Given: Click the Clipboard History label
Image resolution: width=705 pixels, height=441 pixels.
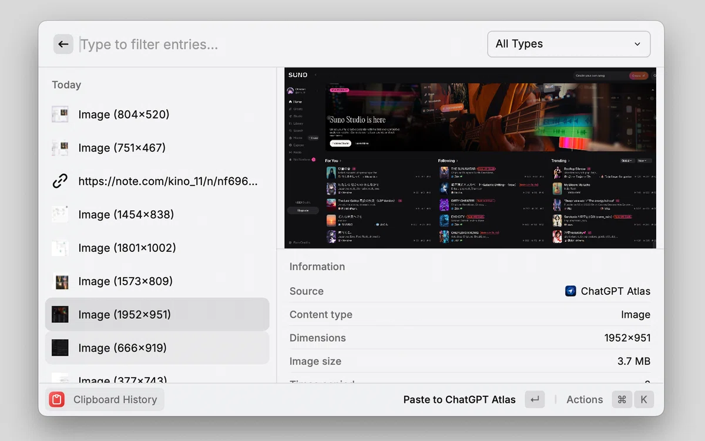Looking at the screenshot, I should click(x=115, y=399).
